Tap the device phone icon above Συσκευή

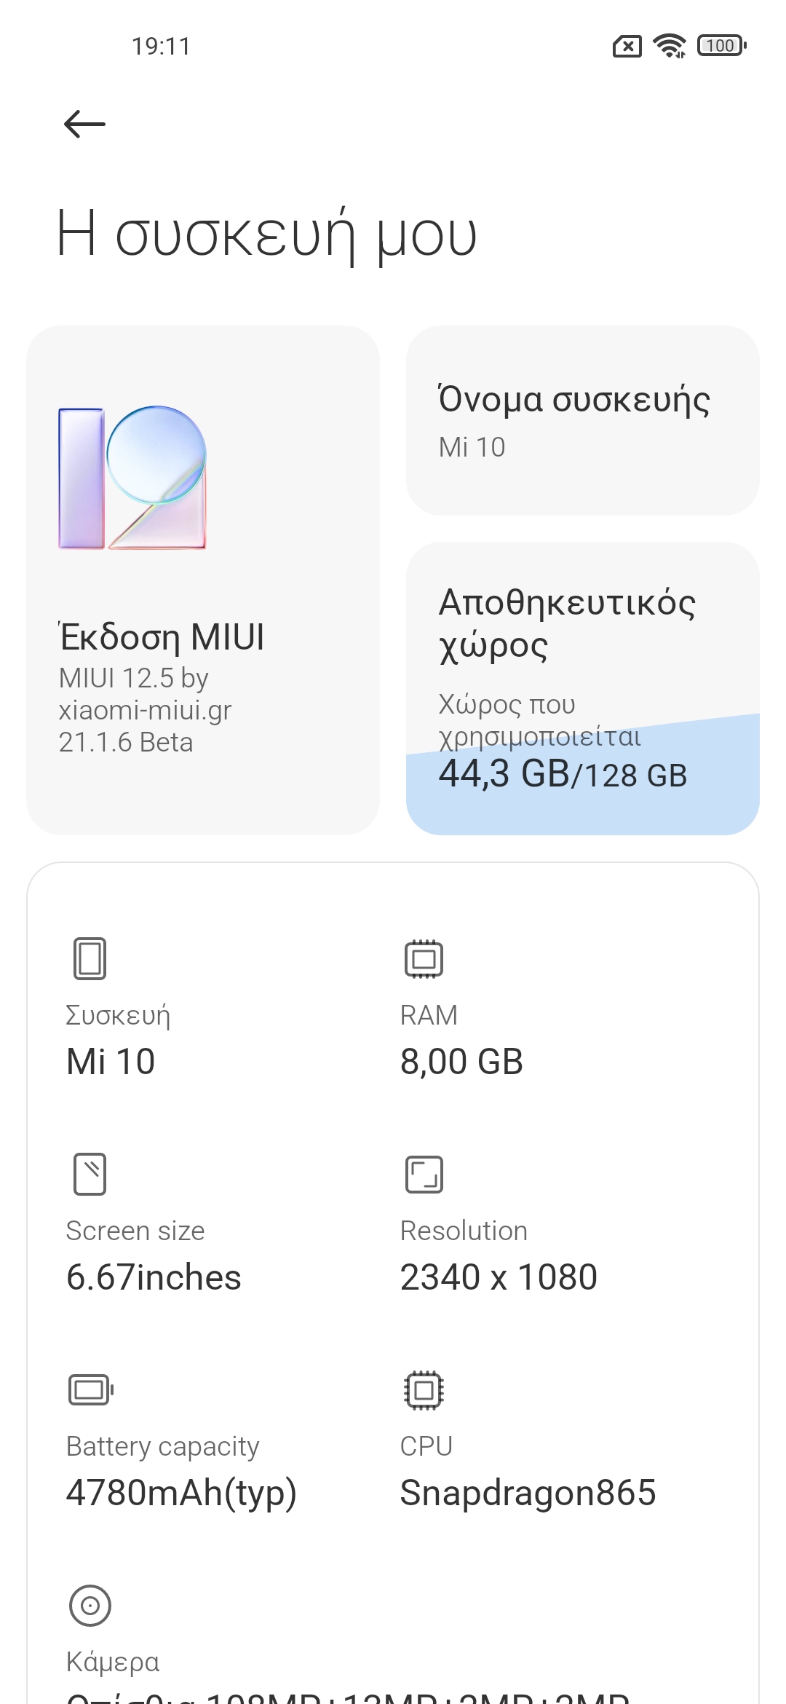point(90,958)
